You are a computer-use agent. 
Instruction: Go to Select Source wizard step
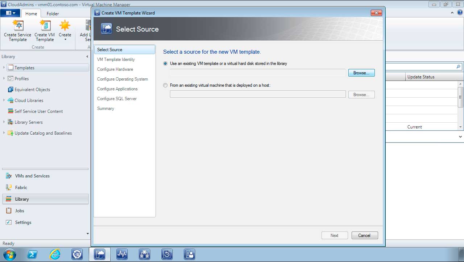click(x=124, y=50)
